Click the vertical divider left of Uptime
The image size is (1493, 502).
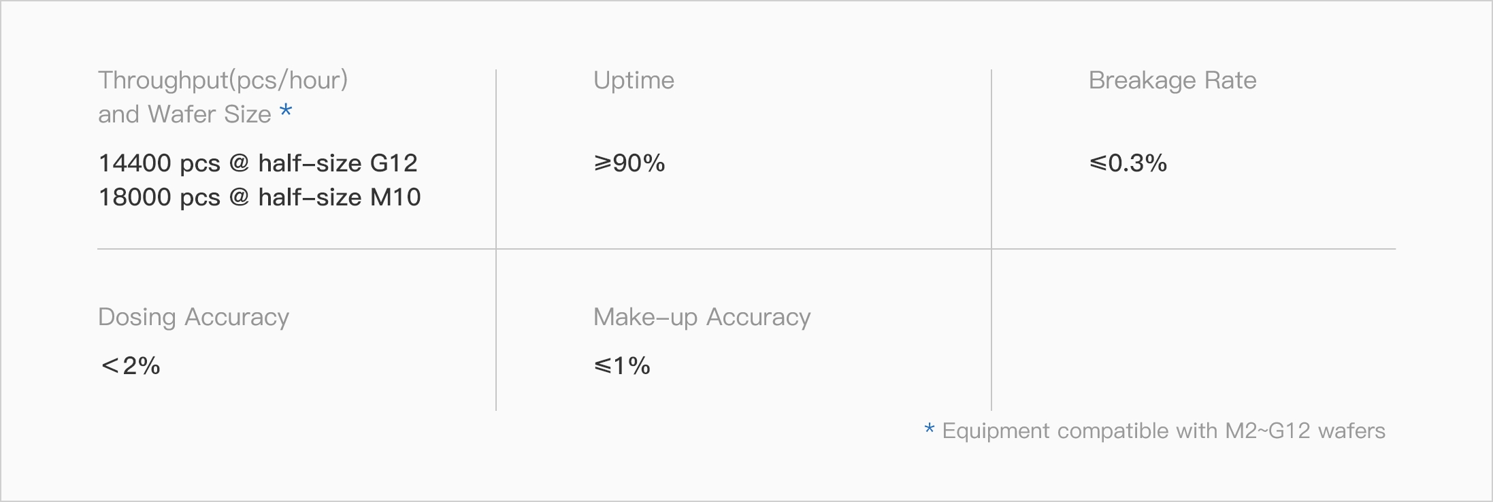tap(496, 158)
